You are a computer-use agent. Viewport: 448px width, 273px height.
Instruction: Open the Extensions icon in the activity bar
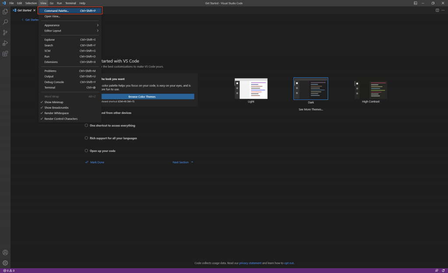(x=5, y=54)
